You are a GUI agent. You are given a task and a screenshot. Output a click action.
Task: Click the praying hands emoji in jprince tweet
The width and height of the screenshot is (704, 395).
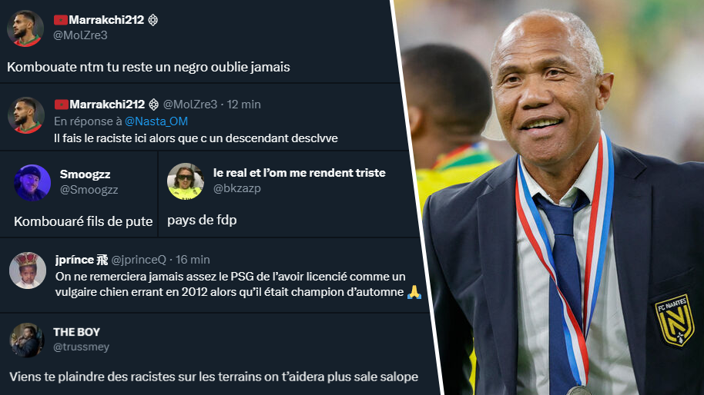tap(414, 292)
